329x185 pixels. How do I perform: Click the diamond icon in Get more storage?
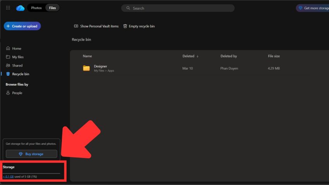pyautogui.click(x=300, y=8)
